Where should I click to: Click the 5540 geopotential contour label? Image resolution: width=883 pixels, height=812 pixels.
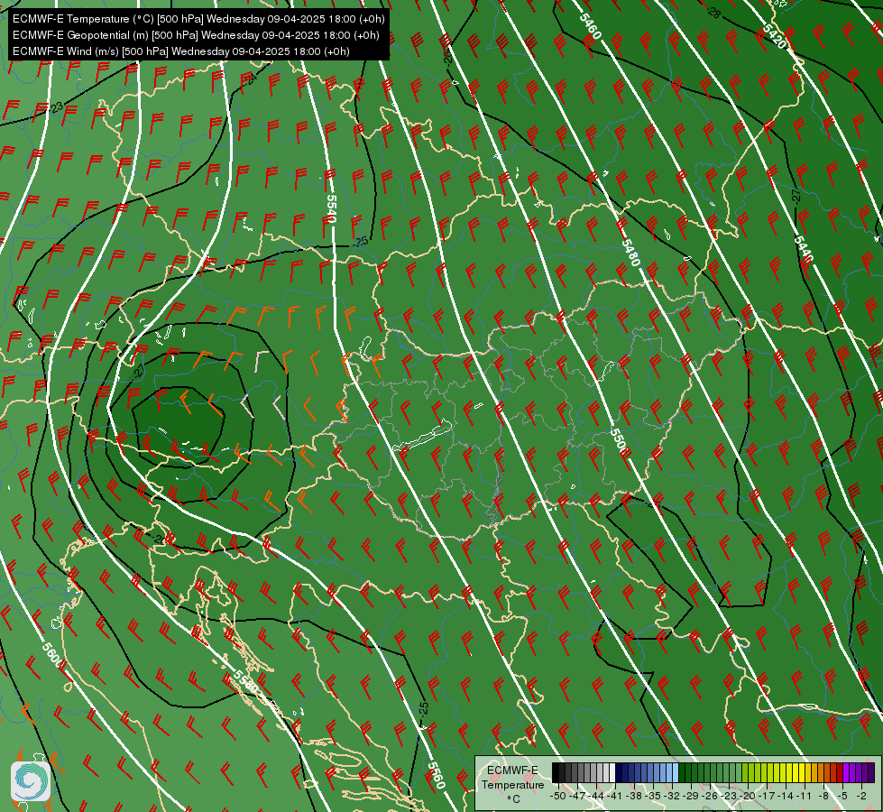pyautogui.click(x=331, y=208)
